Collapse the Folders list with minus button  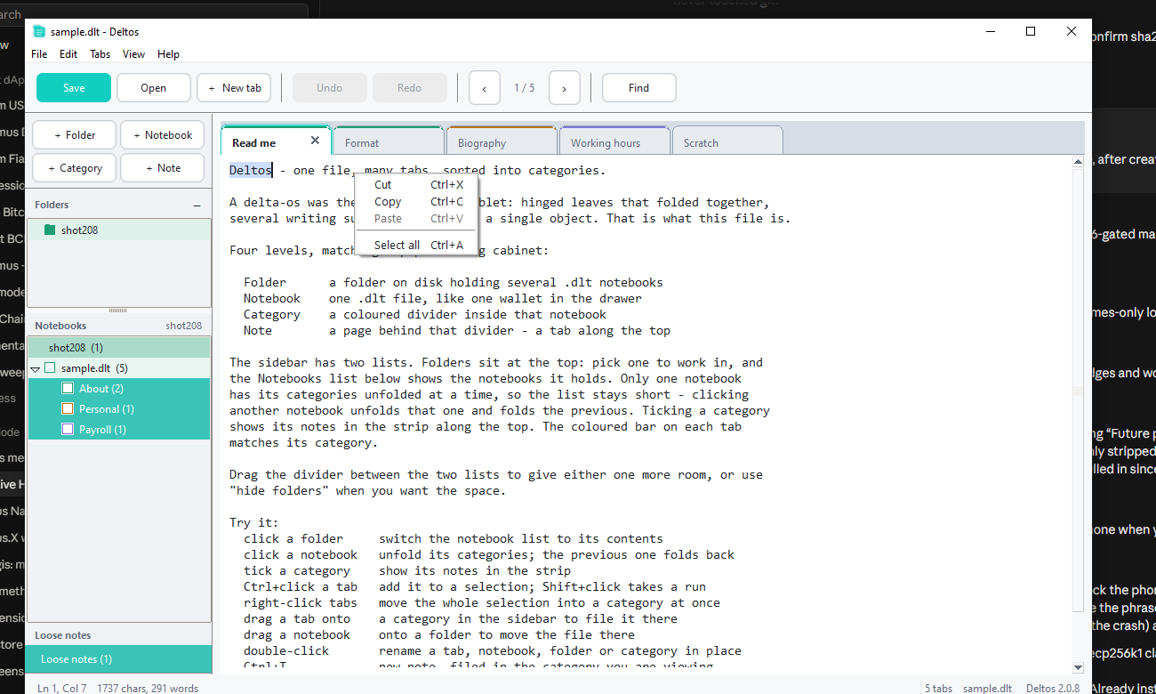click(x=197, y=206)
